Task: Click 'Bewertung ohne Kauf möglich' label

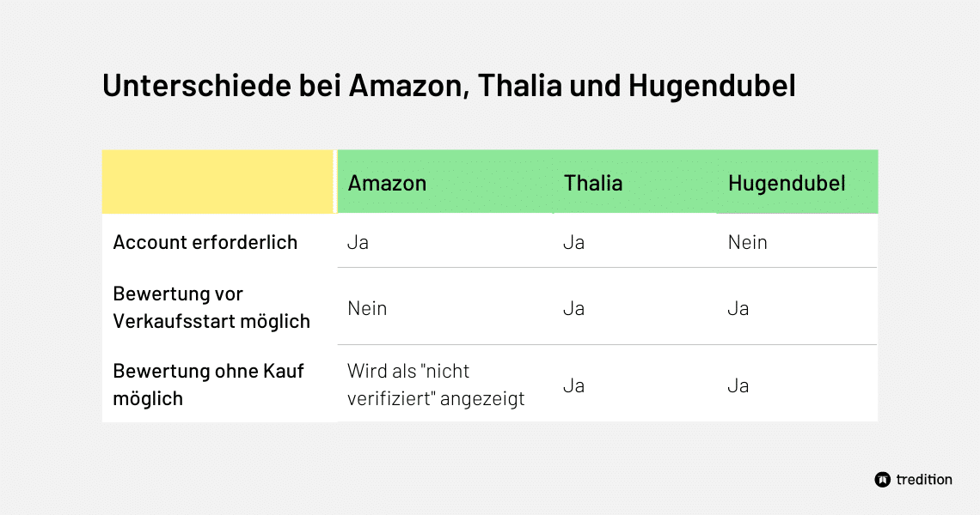Action: point(208,385)
